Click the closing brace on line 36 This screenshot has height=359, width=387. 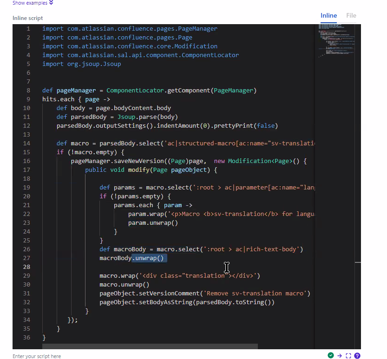pos(44,338)
